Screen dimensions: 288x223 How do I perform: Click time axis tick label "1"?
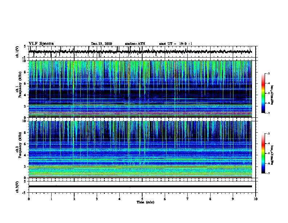point(51,199)
